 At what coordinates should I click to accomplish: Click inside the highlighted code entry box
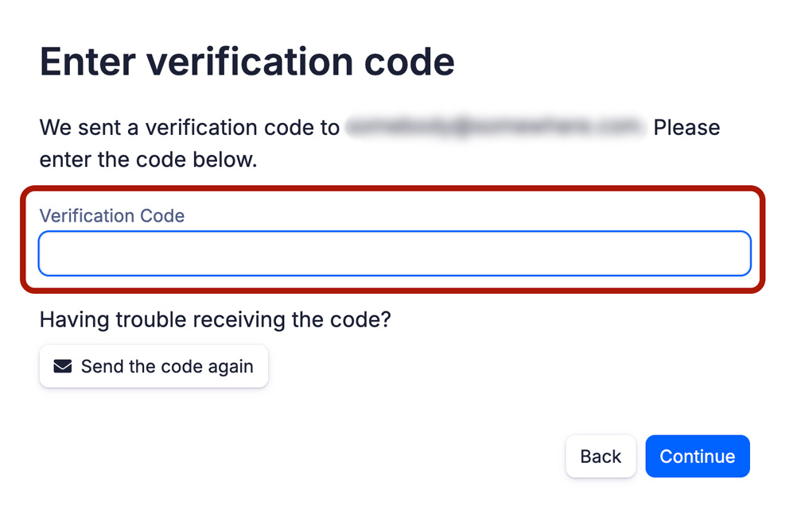(394, 253)
